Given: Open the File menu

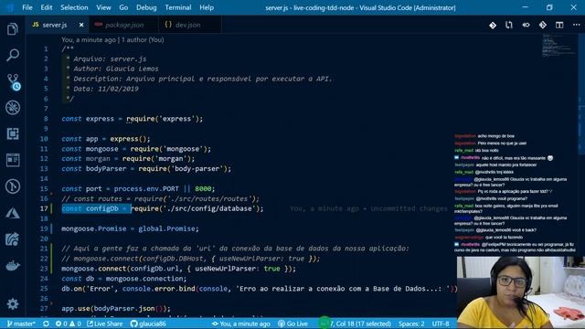Looking at the screenshot, I should pyautogui.click(x=27, y=7).
